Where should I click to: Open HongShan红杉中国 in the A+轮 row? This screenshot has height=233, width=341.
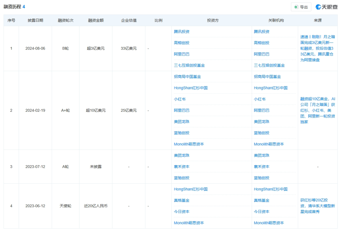point(191,88)
